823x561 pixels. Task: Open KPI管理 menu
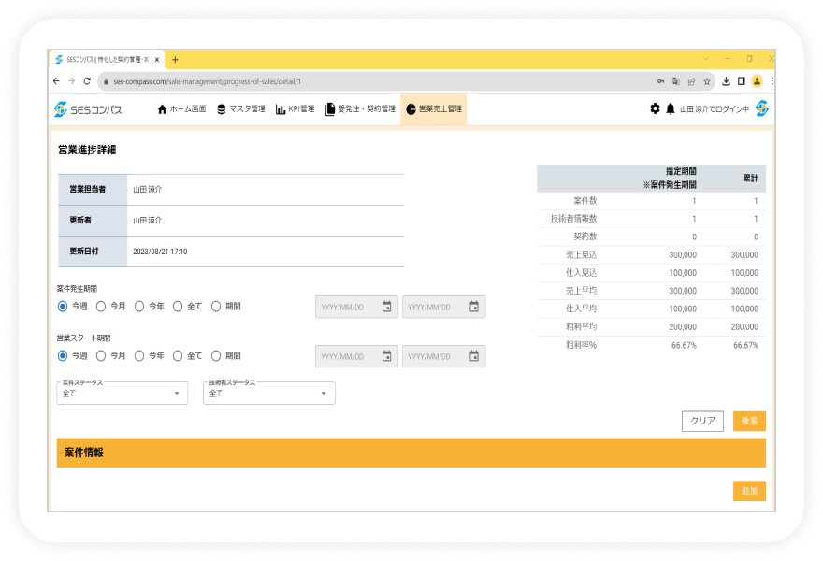[295, 108]
